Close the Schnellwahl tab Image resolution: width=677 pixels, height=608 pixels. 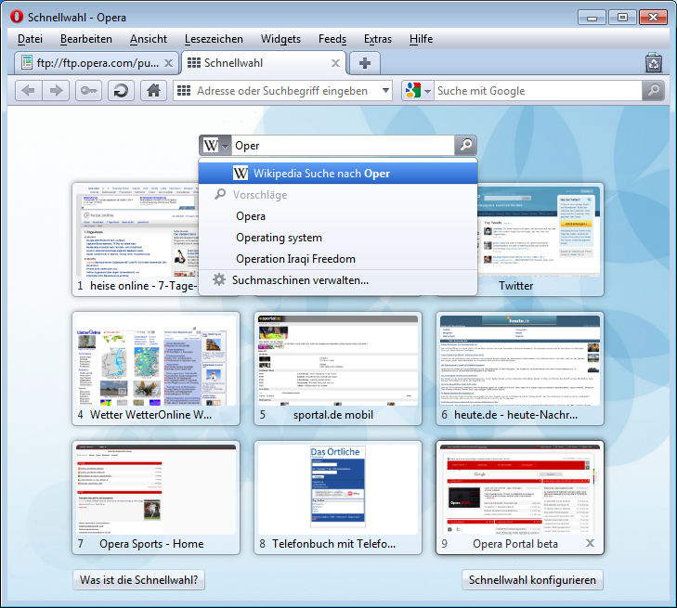click(x=335, y=63)
